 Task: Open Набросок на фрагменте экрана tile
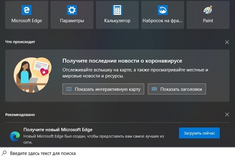(x=163, y=15)
